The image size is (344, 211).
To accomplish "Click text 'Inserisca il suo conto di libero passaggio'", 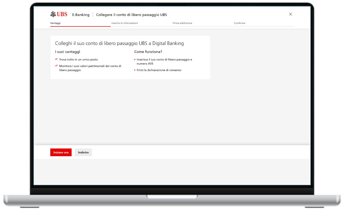I will 164,59.
